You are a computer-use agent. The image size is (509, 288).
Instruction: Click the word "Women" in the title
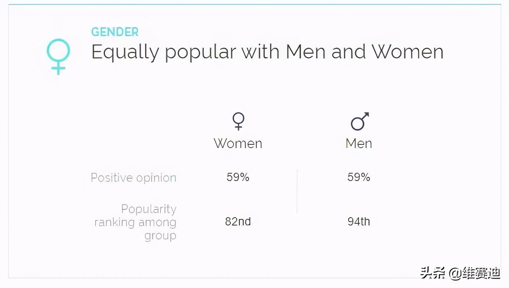(x=407, y=52)
